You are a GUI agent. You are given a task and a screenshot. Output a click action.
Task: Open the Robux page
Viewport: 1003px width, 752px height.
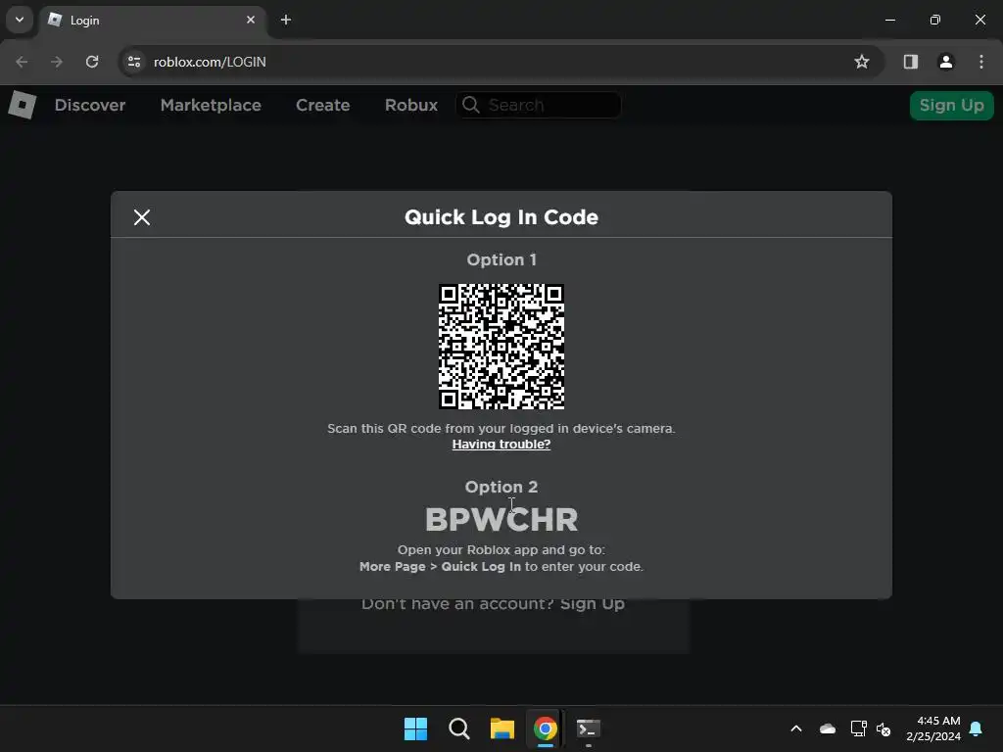pos(410,105)
